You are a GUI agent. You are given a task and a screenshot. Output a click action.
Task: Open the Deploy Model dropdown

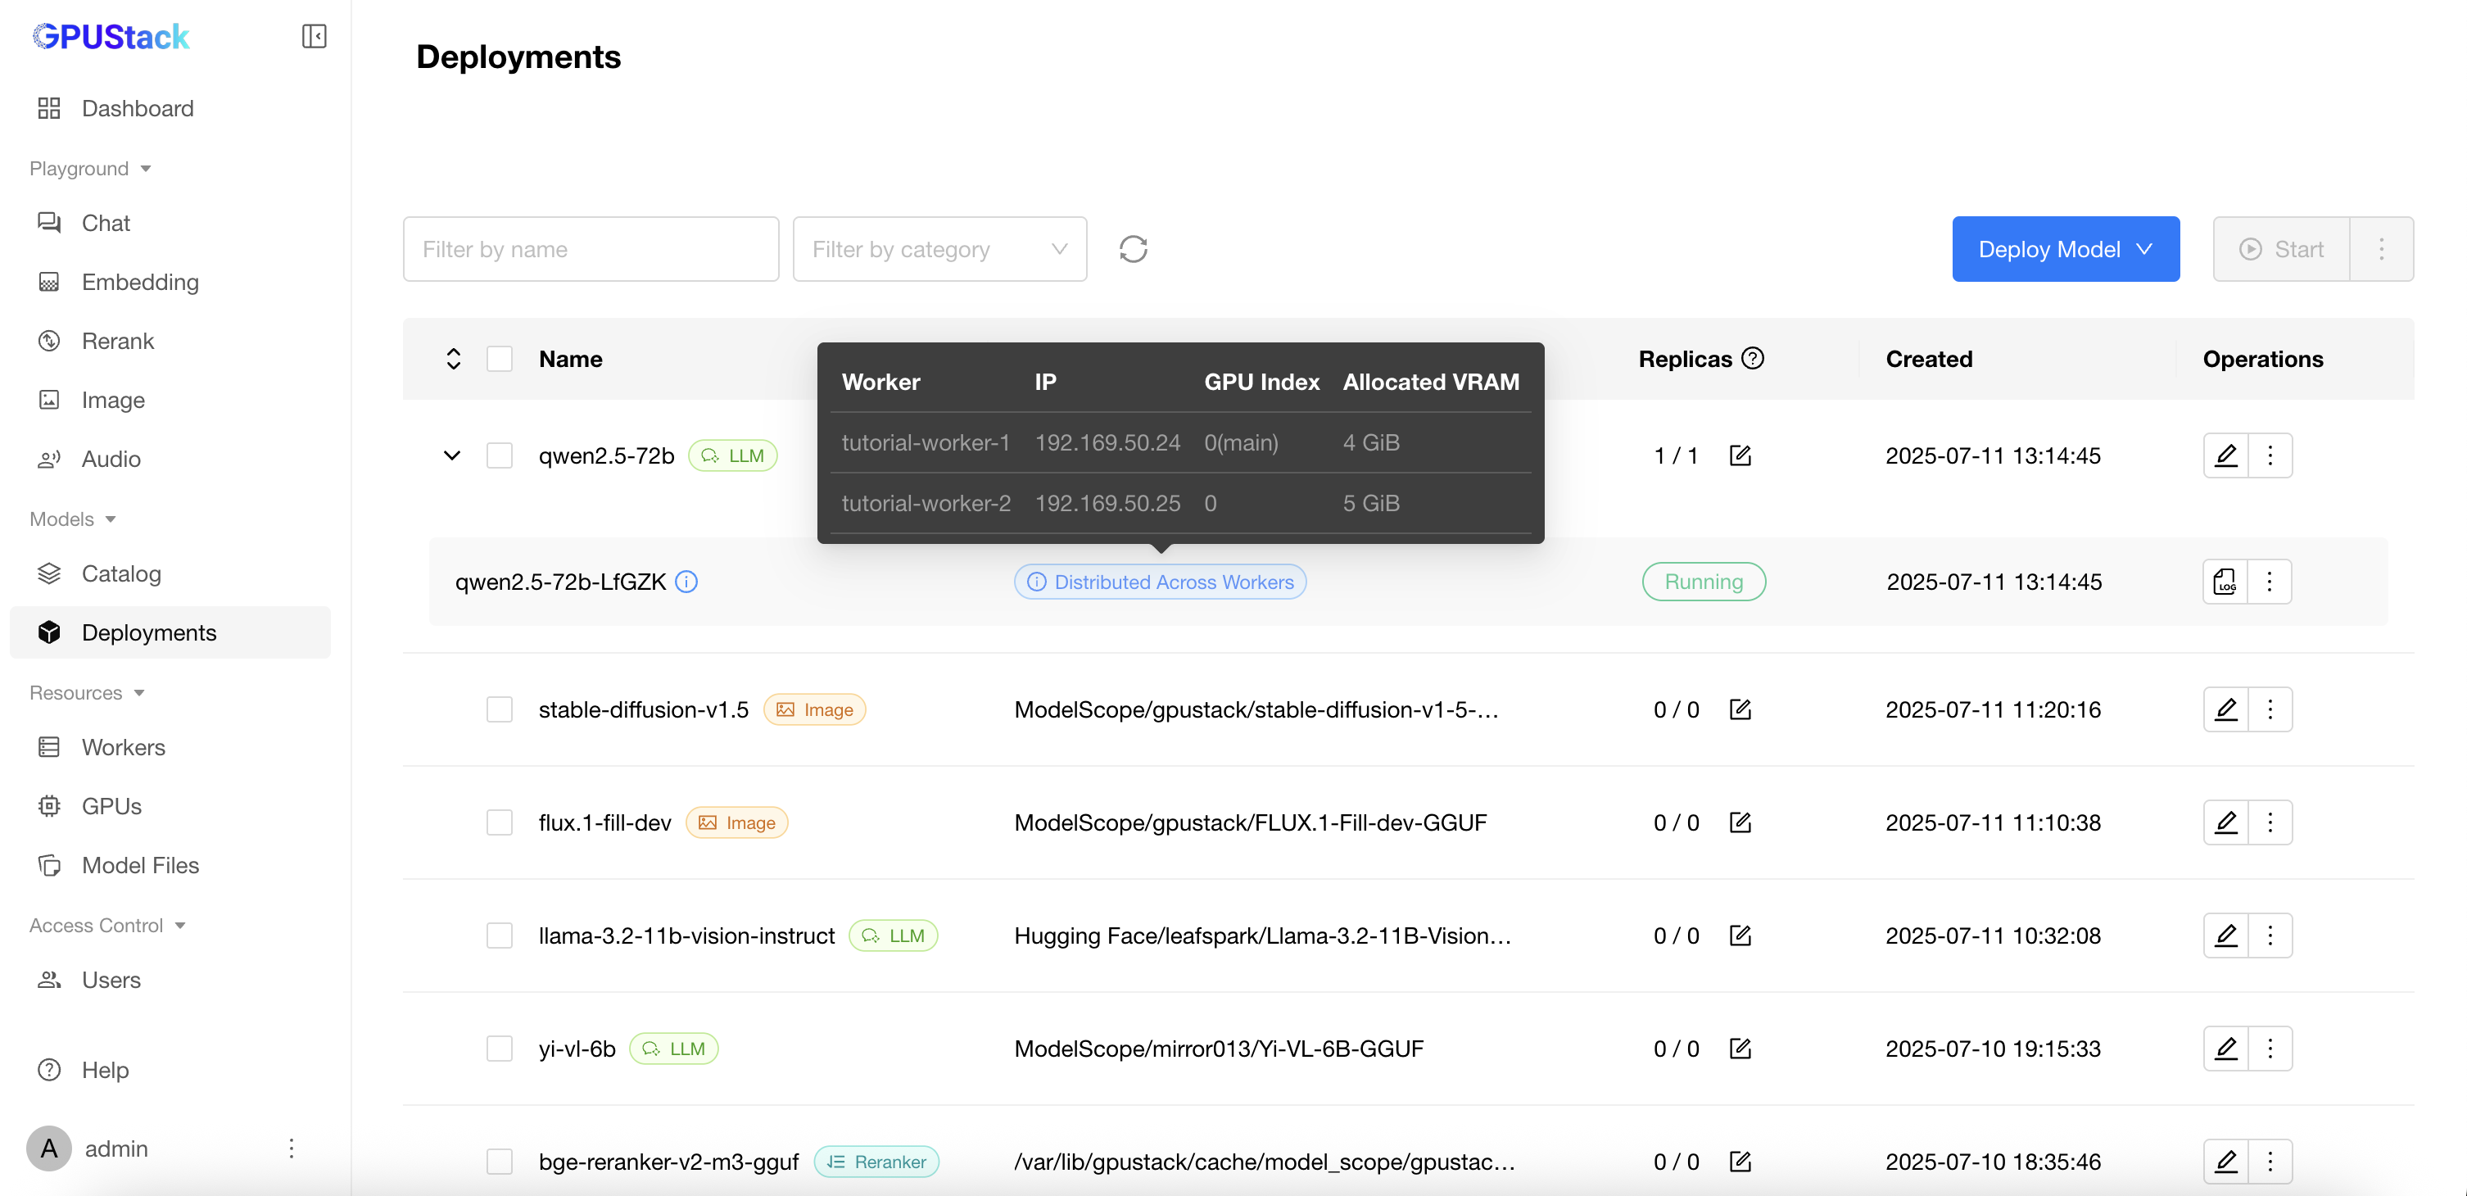2066,249
